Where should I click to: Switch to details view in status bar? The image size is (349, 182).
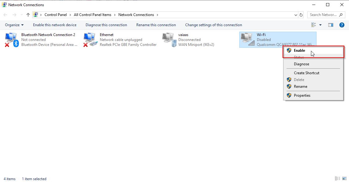[x=338, y=178]
